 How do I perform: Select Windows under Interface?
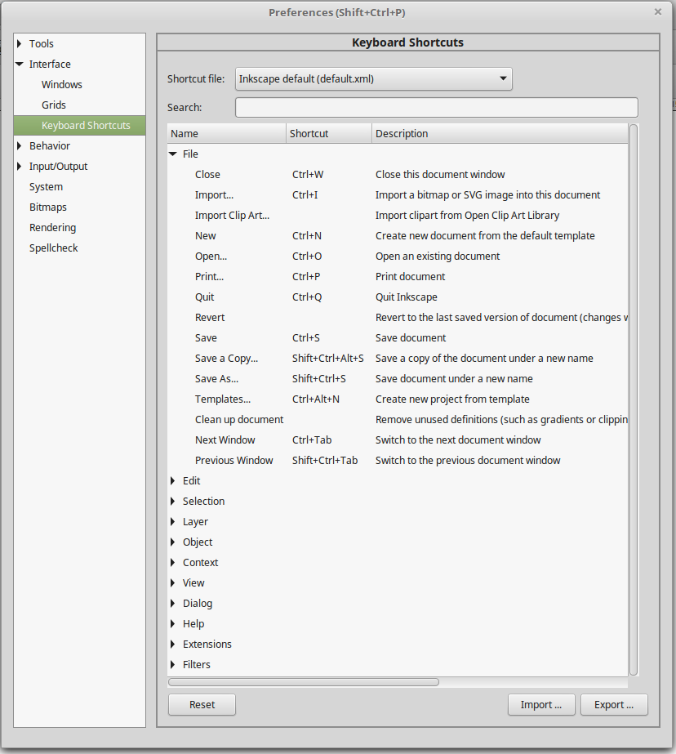62,85
